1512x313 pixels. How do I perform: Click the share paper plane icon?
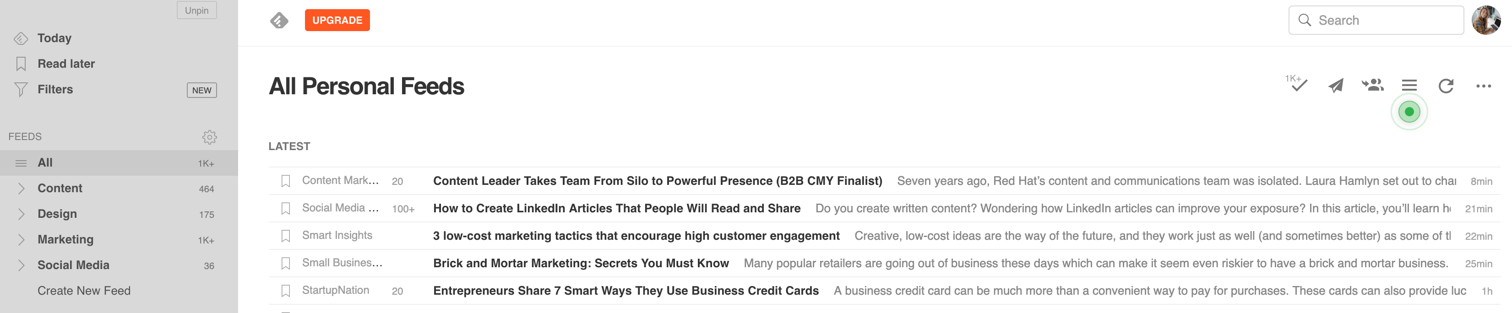pos(1336,86)
